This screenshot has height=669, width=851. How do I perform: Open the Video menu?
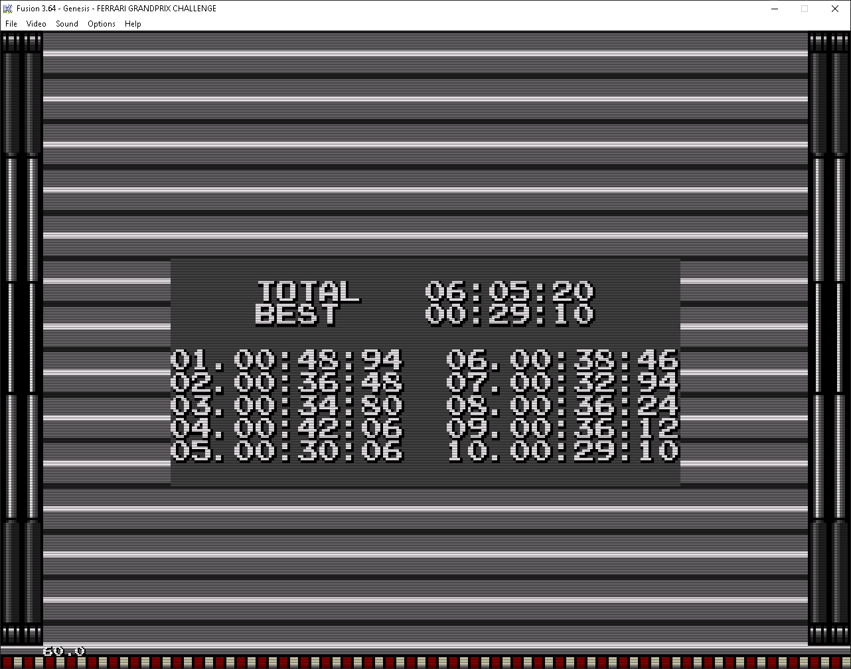coord(36,24)
